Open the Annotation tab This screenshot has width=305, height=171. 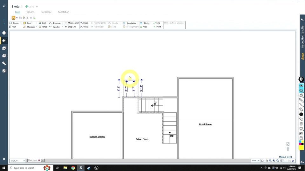pos(63,12)
